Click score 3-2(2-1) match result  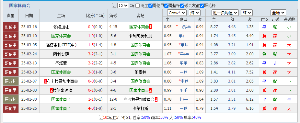[95, 54]
